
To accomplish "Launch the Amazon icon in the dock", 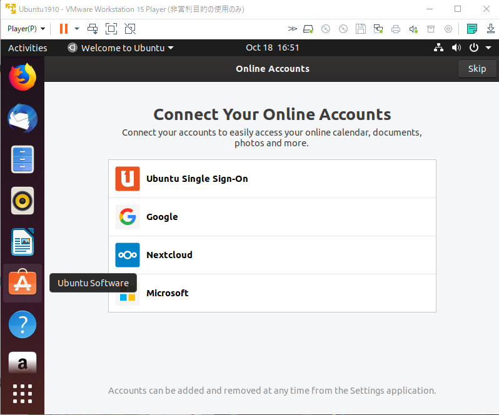I will click(23, 362).
